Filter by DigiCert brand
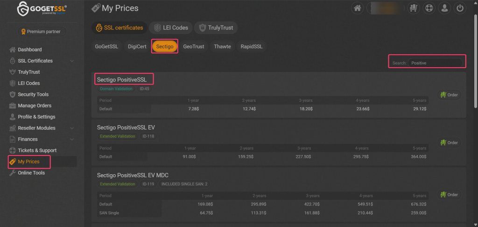 coord(137,47)
